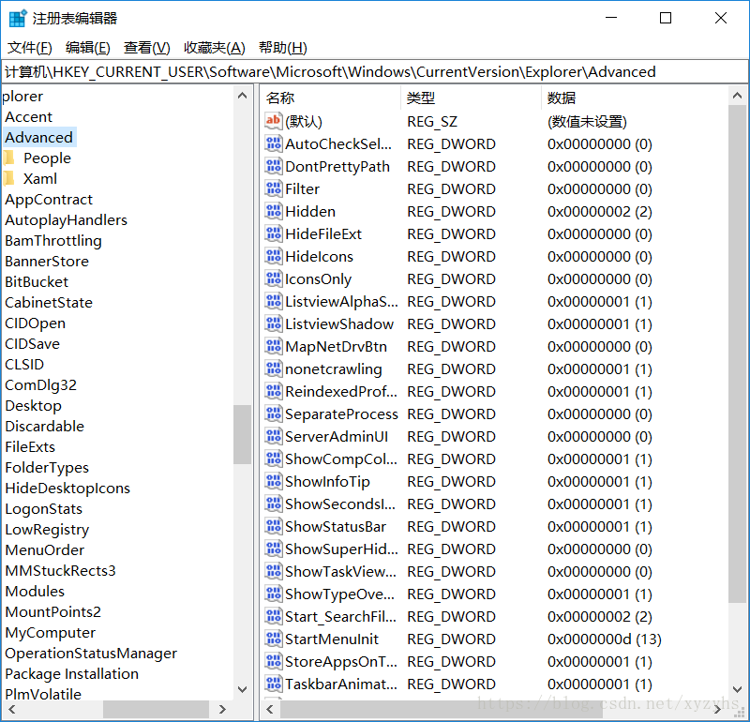Viewport: 750px width, 722px height.
Task: Select the FileExts registry key
Action: coord(30,446)
